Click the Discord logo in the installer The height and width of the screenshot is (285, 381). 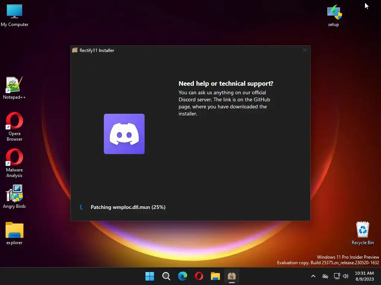pyautogui.click(x=124, y=134)
